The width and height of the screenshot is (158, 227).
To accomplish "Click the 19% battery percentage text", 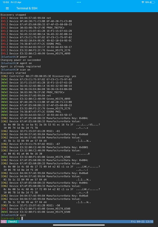I will 147,2.
